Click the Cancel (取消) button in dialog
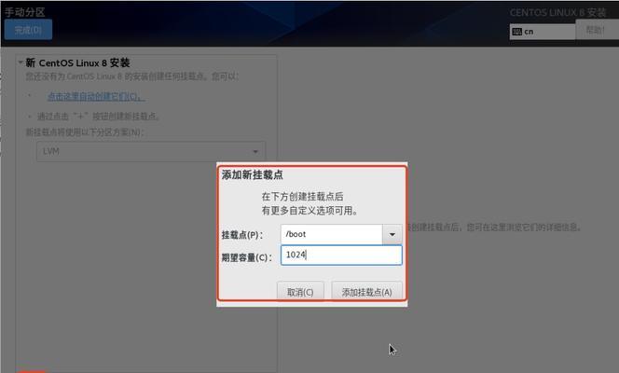This screenshot has width=619, height=373. (300, 292)
